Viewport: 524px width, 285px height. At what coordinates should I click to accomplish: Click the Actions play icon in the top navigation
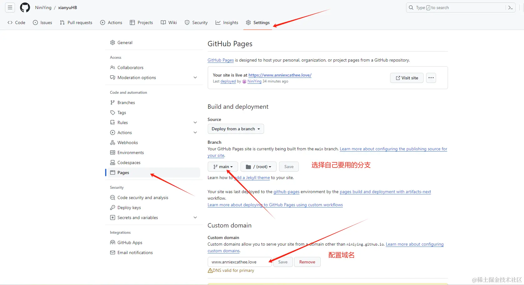click(103, 22)
